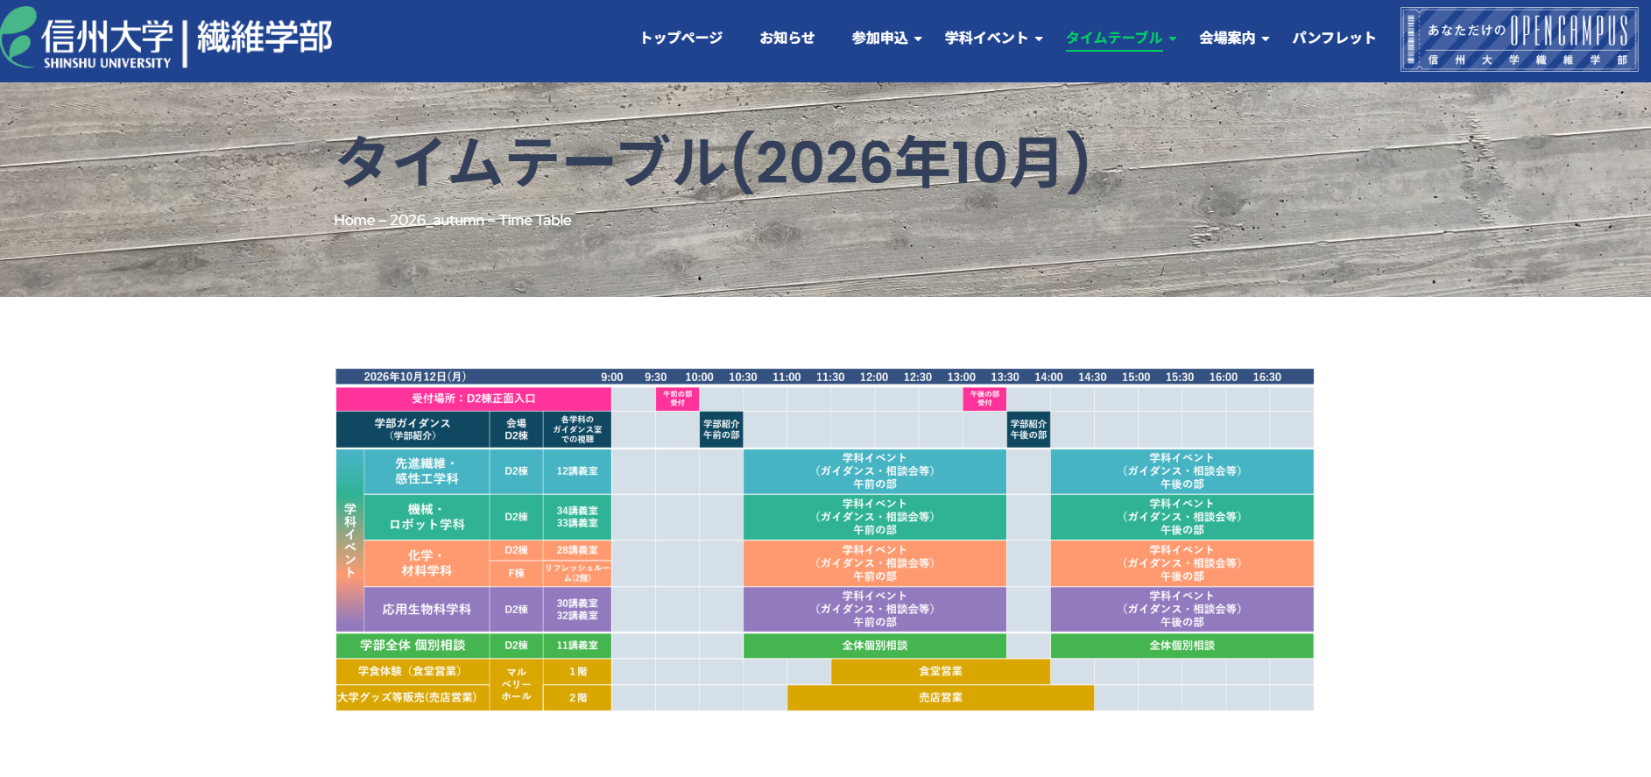
Task: Click the 11講義室 room cell
Action: pyautogui.click(x=577, y=646)
